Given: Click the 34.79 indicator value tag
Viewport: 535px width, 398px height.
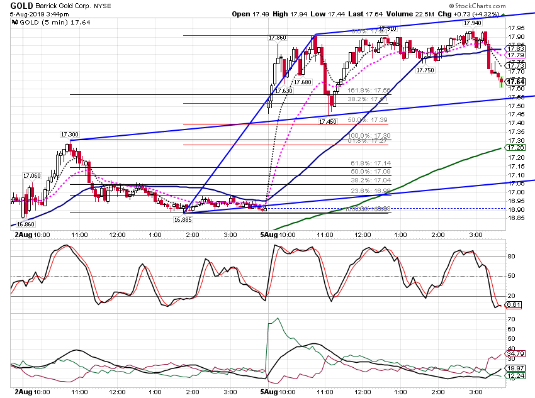Looking at the screenshot, I should tap(515, 354).
